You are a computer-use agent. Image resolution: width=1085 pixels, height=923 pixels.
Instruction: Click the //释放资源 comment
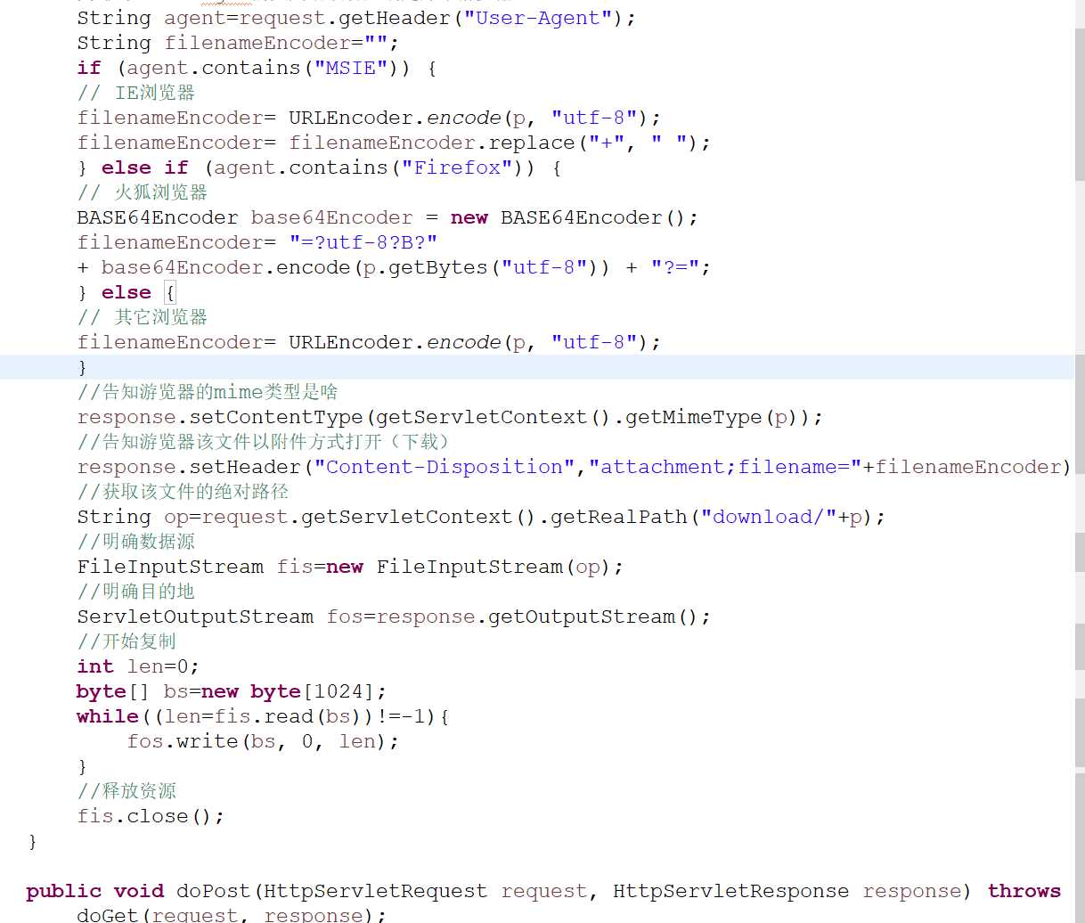126,791
